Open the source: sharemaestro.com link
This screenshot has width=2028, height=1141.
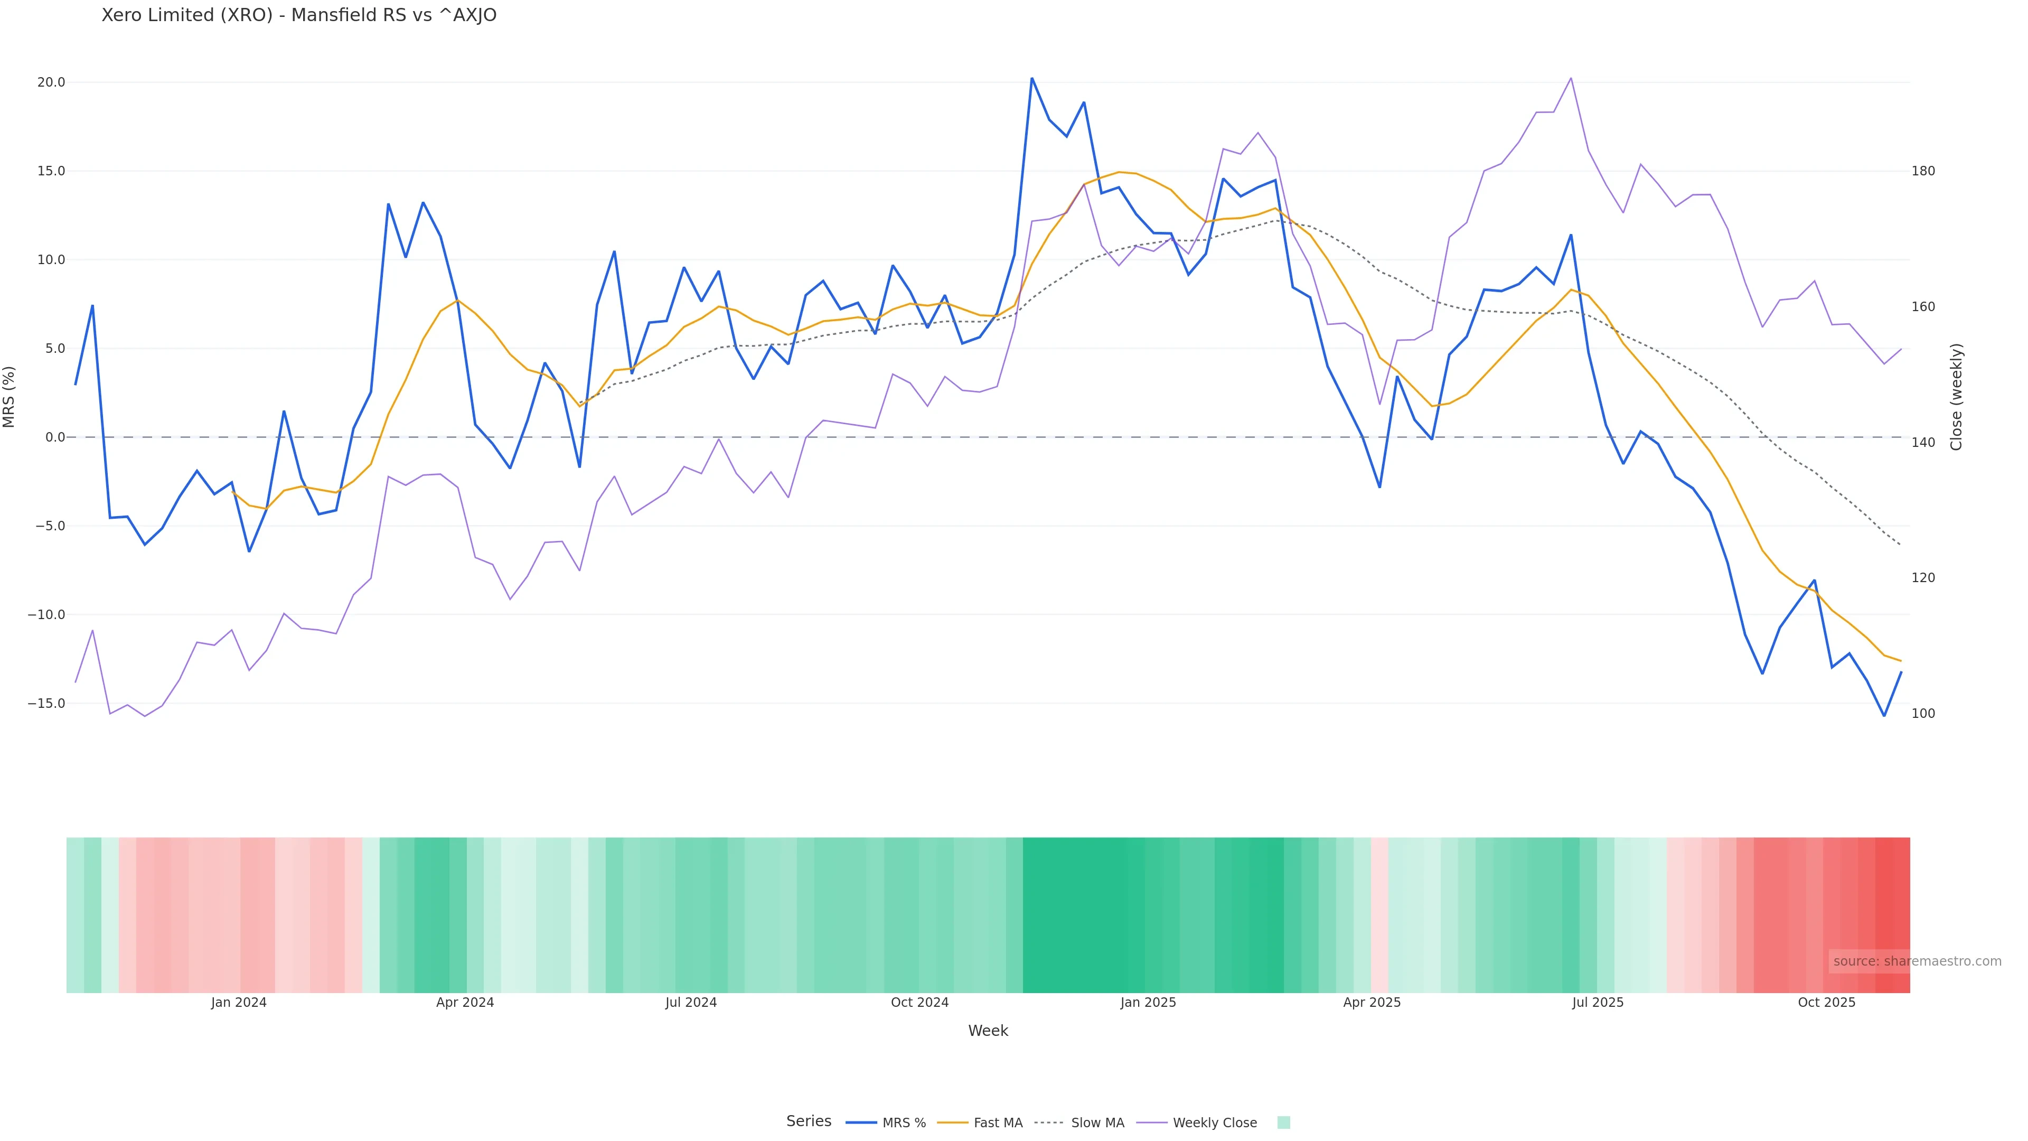click(x=1916, y=961)
